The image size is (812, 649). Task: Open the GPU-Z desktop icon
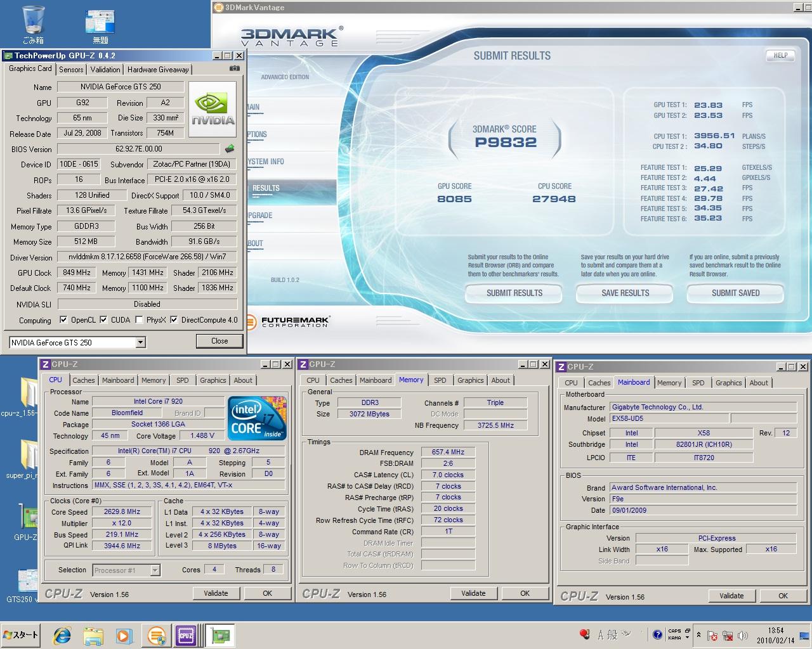click(x=25, y=521)
